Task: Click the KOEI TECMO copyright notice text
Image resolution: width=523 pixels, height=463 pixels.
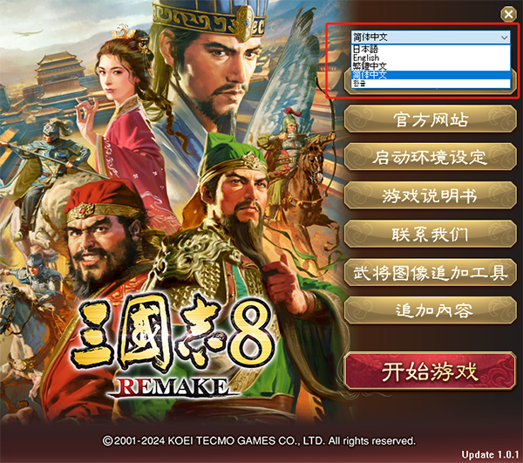Action: (x=259, y=441)
